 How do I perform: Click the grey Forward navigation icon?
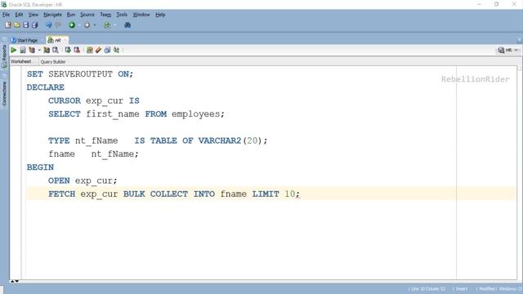(x=87, y=25)
